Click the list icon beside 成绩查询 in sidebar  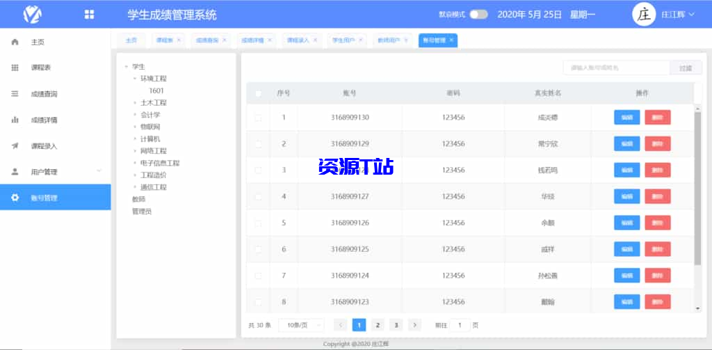click(15, 94)
